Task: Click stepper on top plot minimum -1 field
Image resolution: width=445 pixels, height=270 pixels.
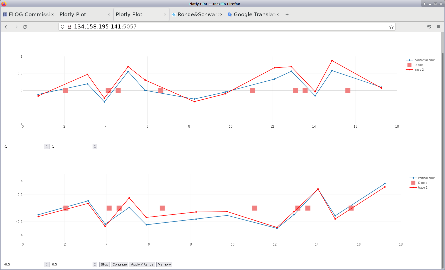Action: (47, 147)
